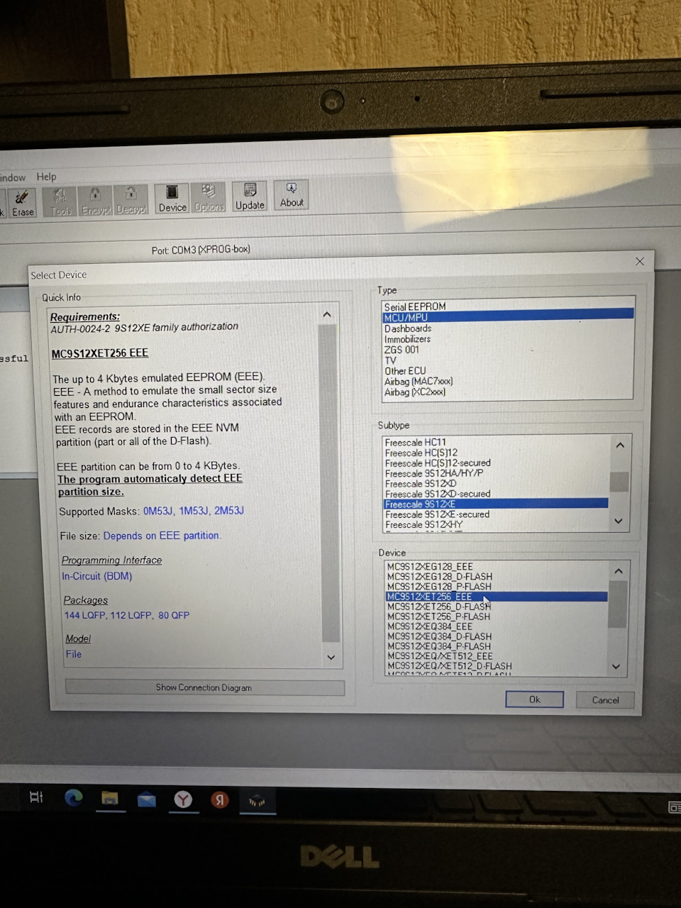Close the Select Device dialog
The height and width of the screenshot is (908, 681).
640,261
